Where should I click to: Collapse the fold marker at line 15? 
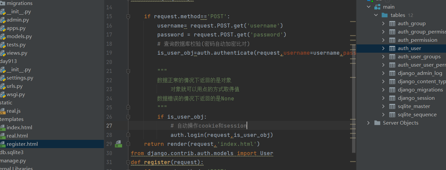pyautogui.click(x=128, y=16)
